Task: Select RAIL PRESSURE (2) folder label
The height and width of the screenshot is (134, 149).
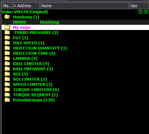Action: pyautogui.click(x=33, y=69)
